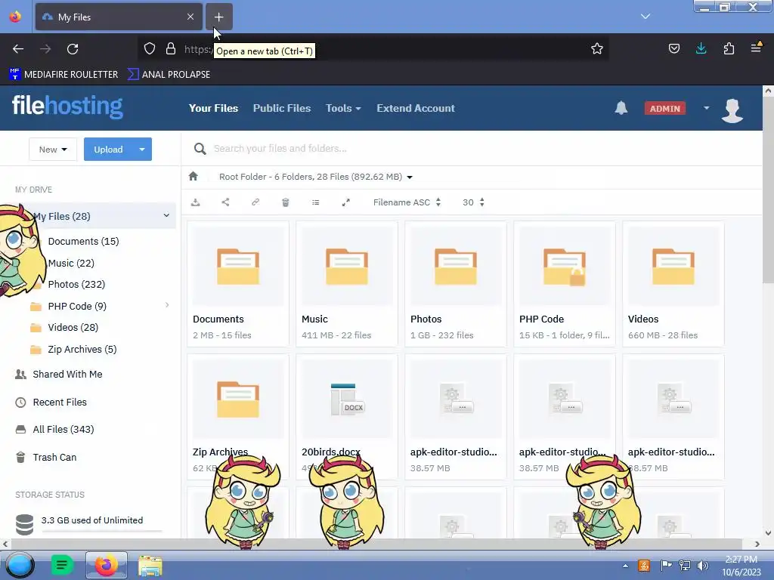Expand the Upload options arrow
Image resolution: width=774 pixels, height=580 pixels.
point(142,149)
